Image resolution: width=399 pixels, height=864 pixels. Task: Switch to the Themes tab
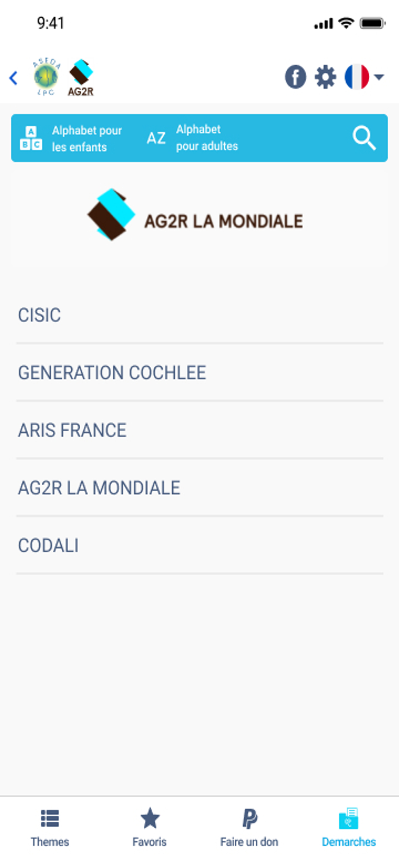(50, 827)
